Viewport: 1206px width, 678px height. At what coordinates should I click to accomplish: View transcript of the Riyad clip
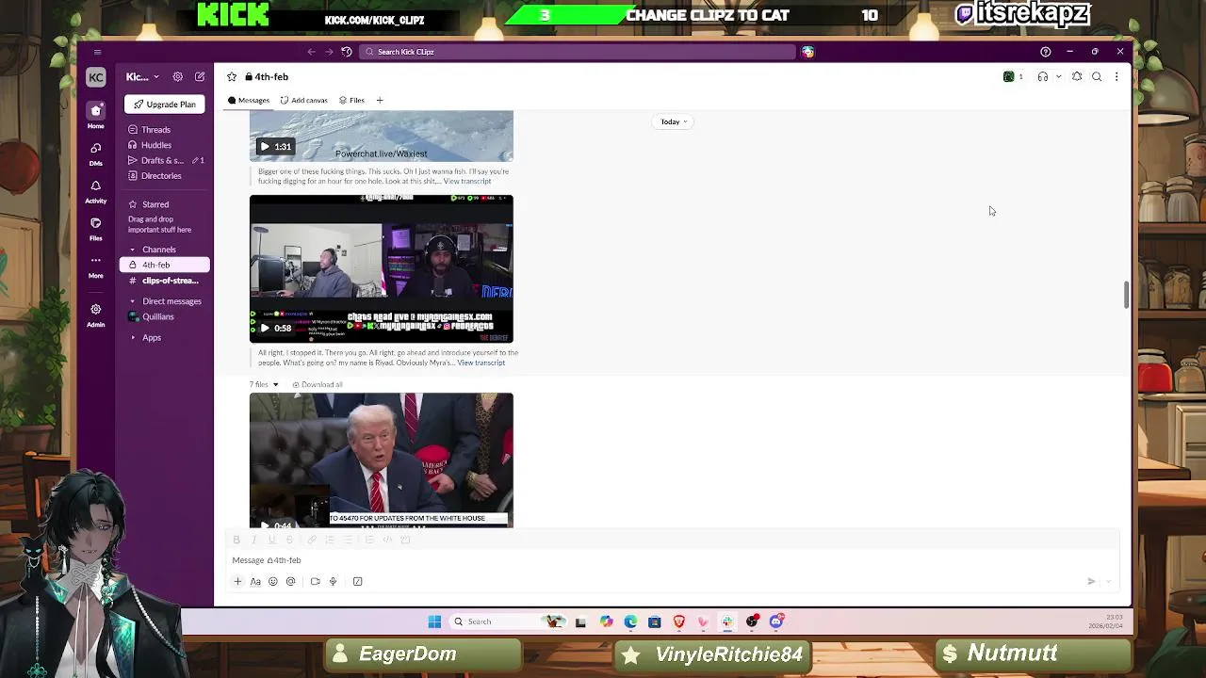coord(481,363)
